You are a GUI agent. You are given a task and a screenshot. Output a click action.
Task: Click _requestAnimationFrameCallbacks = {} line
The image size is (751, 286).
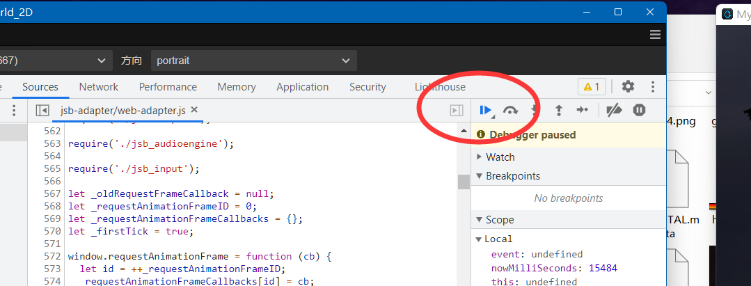(186, 219)
